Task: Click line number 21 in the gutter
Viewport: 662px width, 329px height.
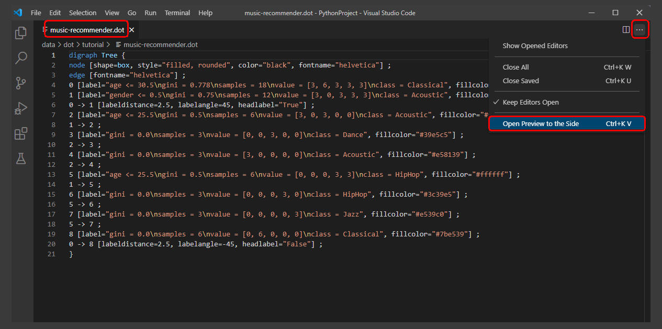Action: 51,254
